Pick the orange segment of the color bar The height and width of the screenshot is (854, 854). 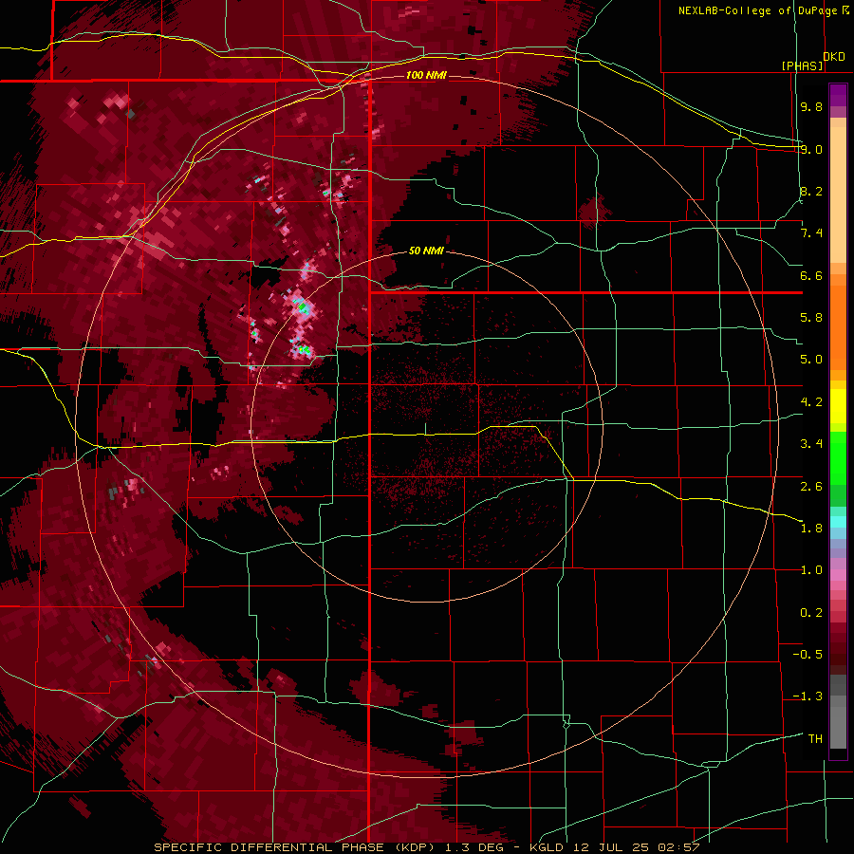coord(838,328)
